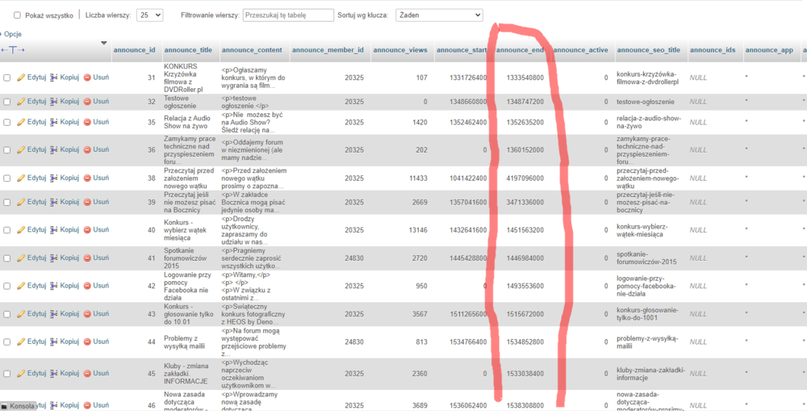Enable the Pokaż wszystko checkbox
The height and width of the screenshot is (411, 807).
(17, 15)
